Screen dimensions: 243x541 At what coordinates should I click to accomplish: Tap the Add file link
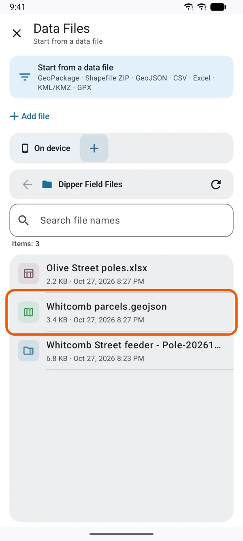[30, 116]
